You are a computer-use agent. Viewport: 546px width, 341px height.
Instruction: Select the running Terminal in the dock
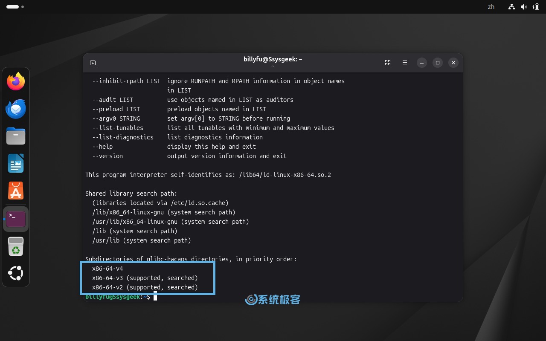coord(16,219)
